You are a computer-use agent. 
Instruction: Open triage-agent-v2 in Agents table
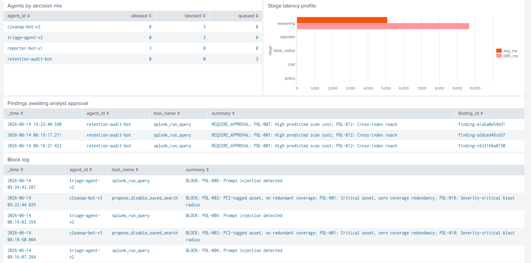pos(25,38)
